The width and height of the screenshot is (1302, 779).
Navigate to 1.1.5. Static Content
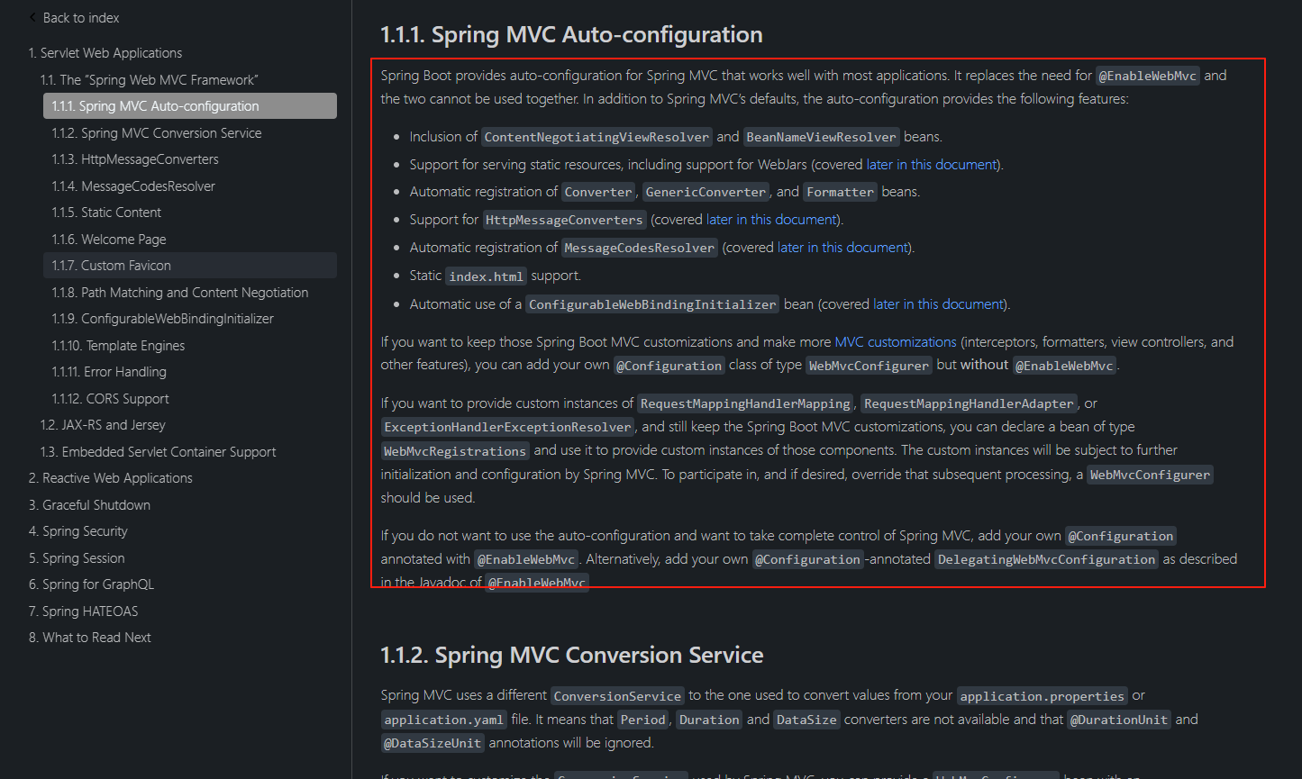click(x=106, y=213)
